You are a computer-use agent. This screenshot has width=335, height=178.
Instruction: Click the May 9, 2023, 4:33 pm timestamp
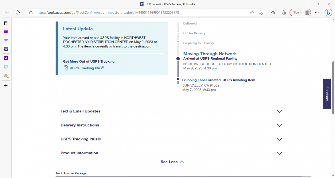pos(200,68)
